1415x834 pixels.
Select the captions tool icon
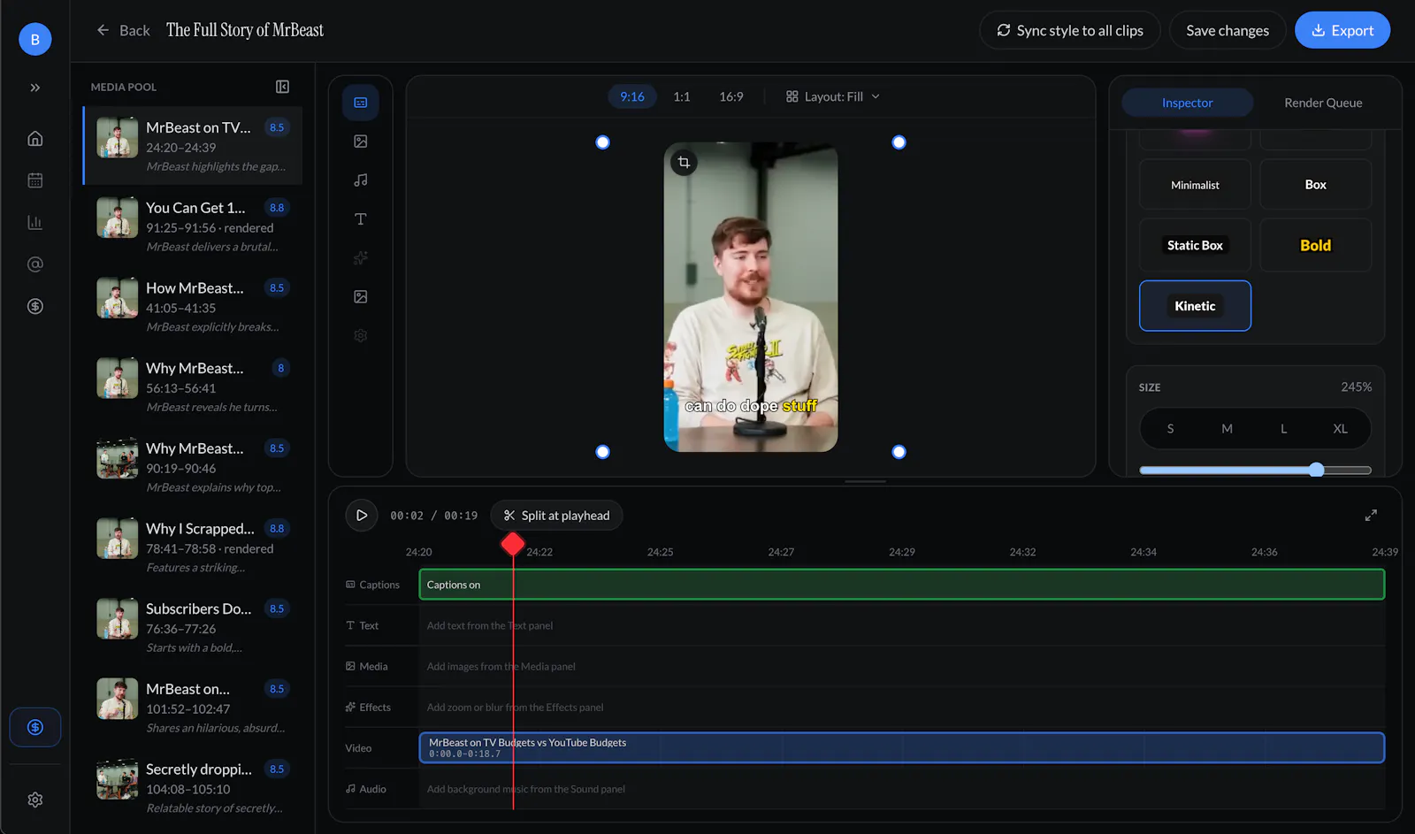click(361, 103)
